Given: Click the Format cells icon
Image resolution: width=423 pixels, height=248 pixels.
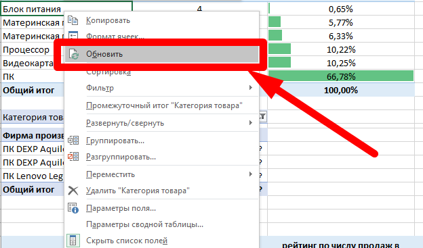Looking at the screenshot, I should click(73, 35).
